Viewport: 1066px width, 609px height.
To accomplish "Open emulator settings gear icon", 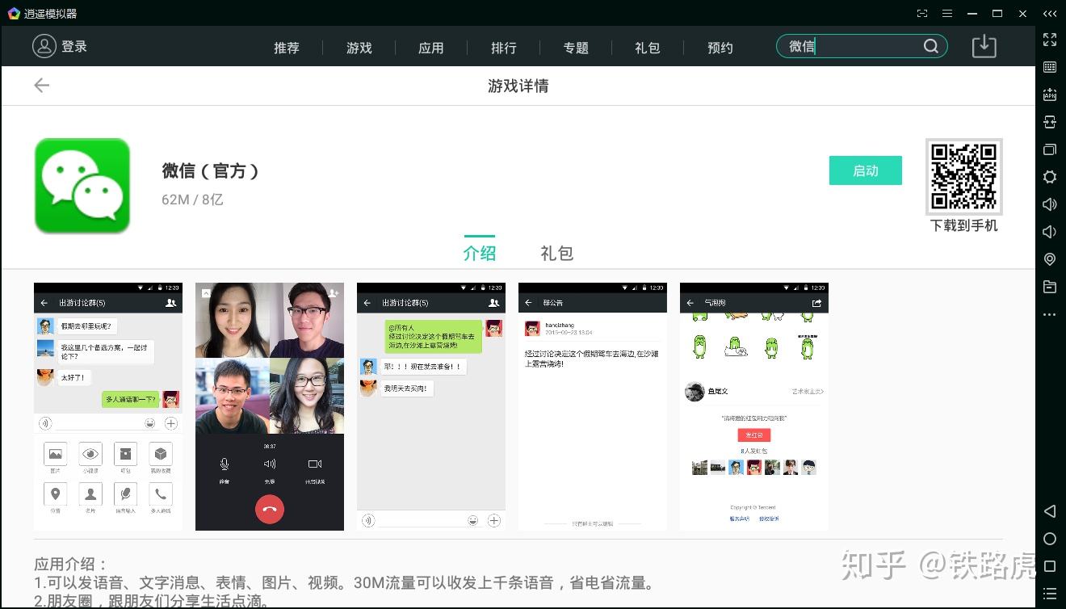I will pos(1050,177).
